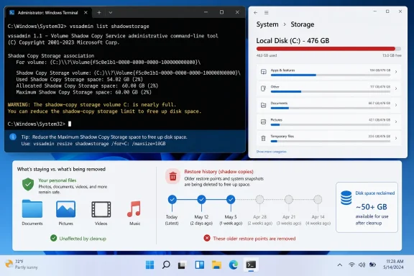Click the Used Shadow Copy Storage space line

pos(79,79)
